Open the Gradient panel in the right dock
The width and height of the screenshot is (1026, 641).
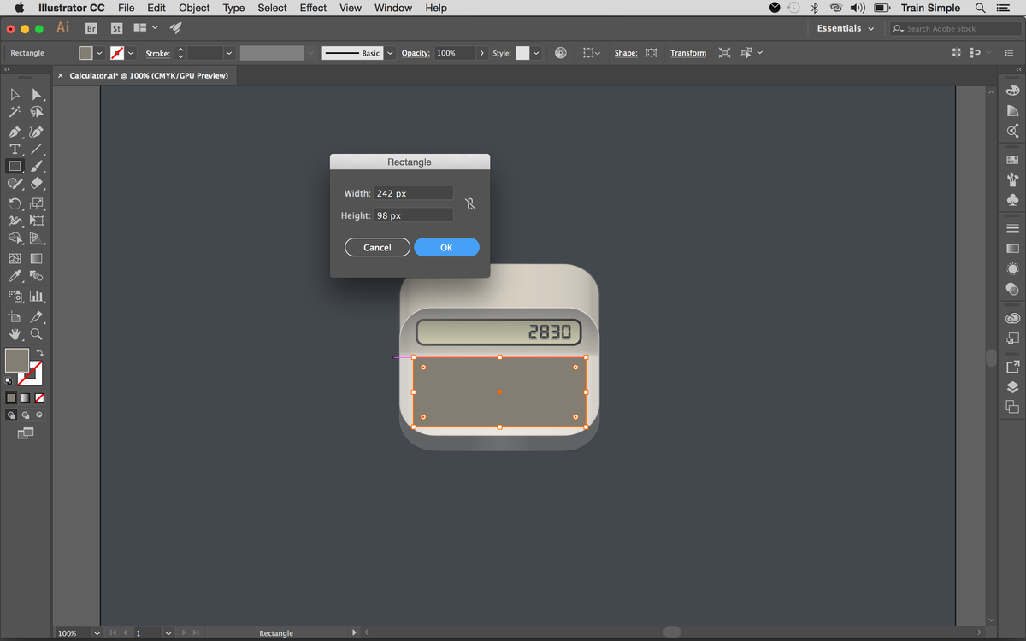coord(1012,248)
